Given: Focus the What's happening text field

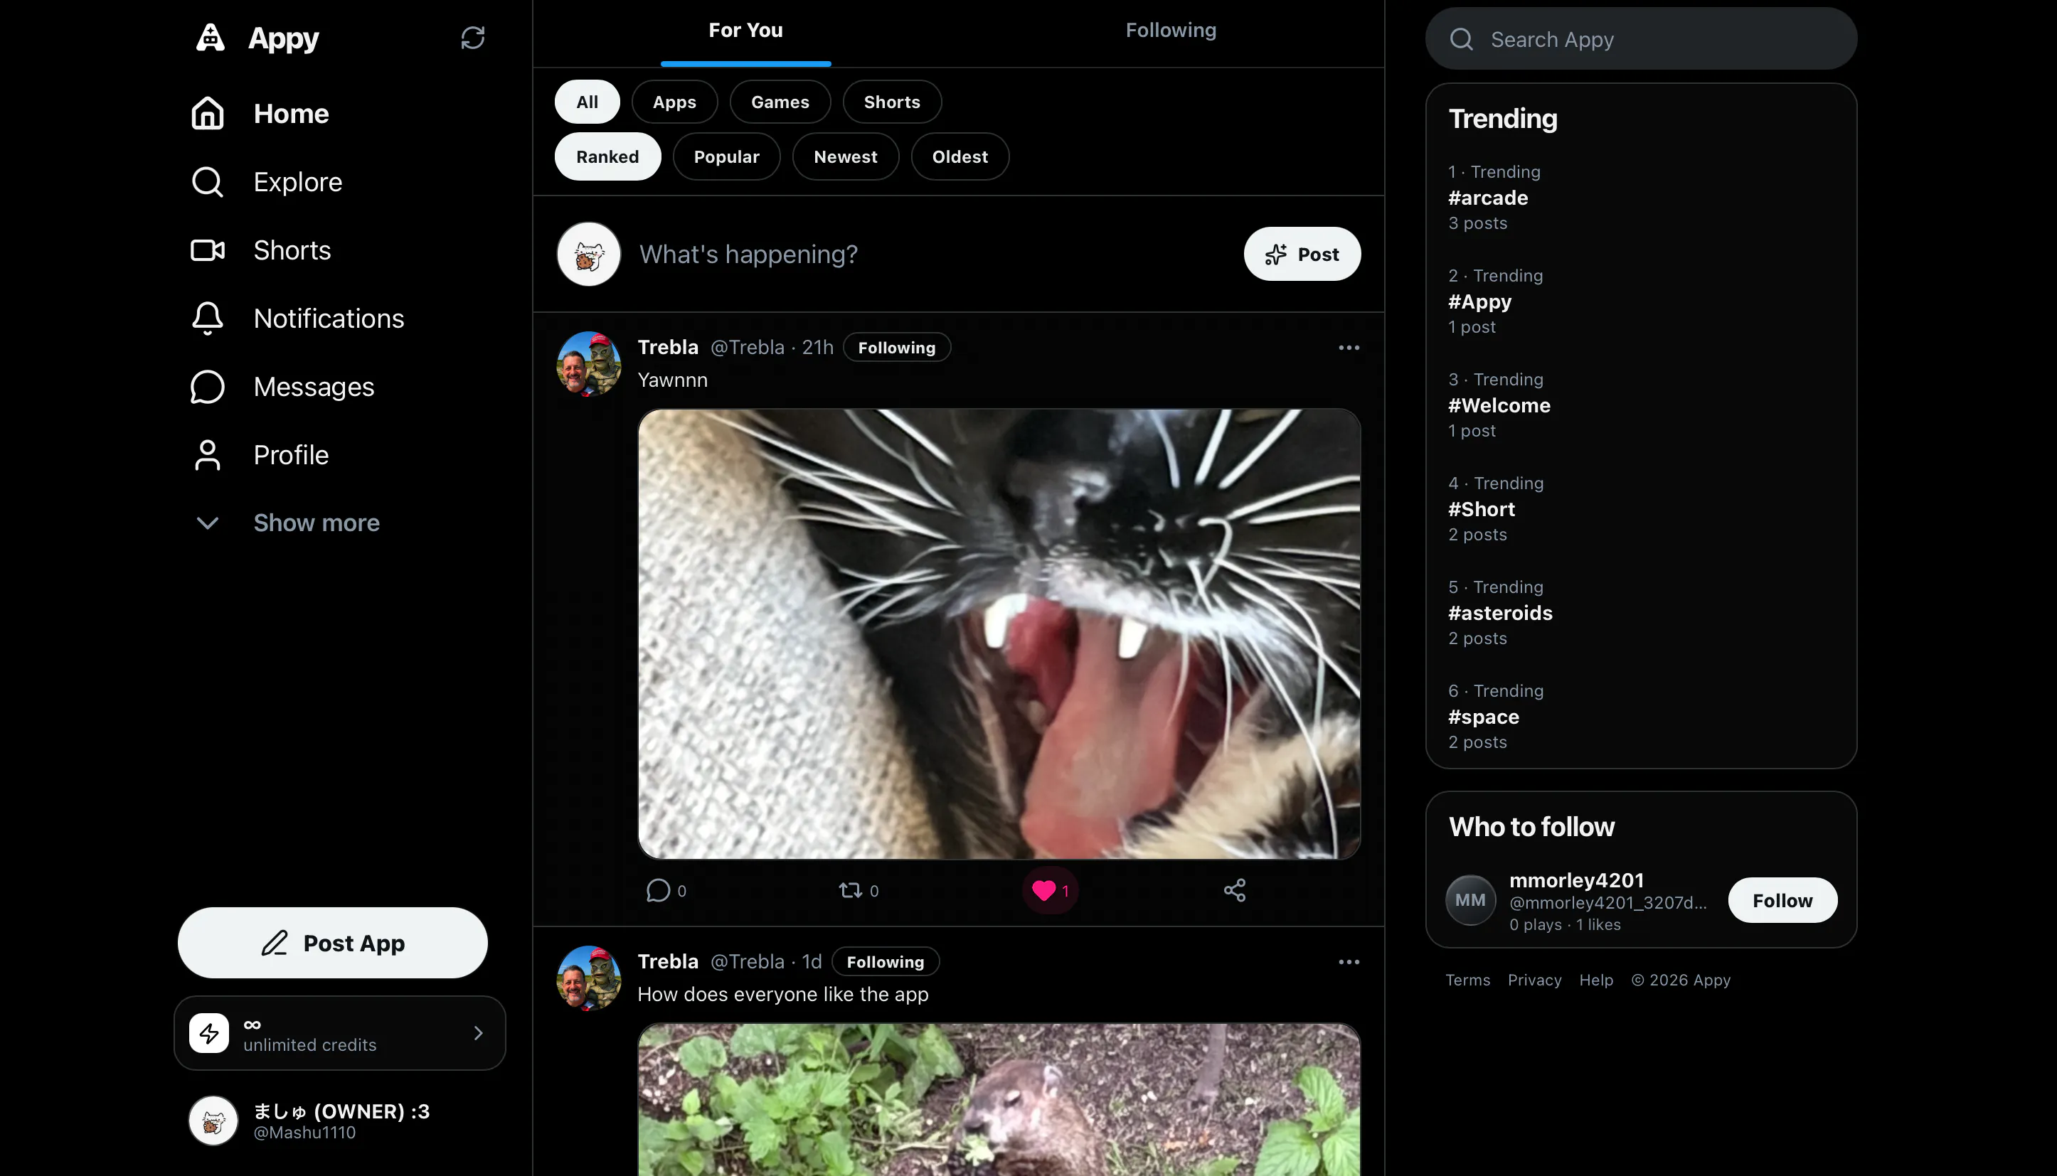Looking at the screenshot, I should tap(929, 255).
